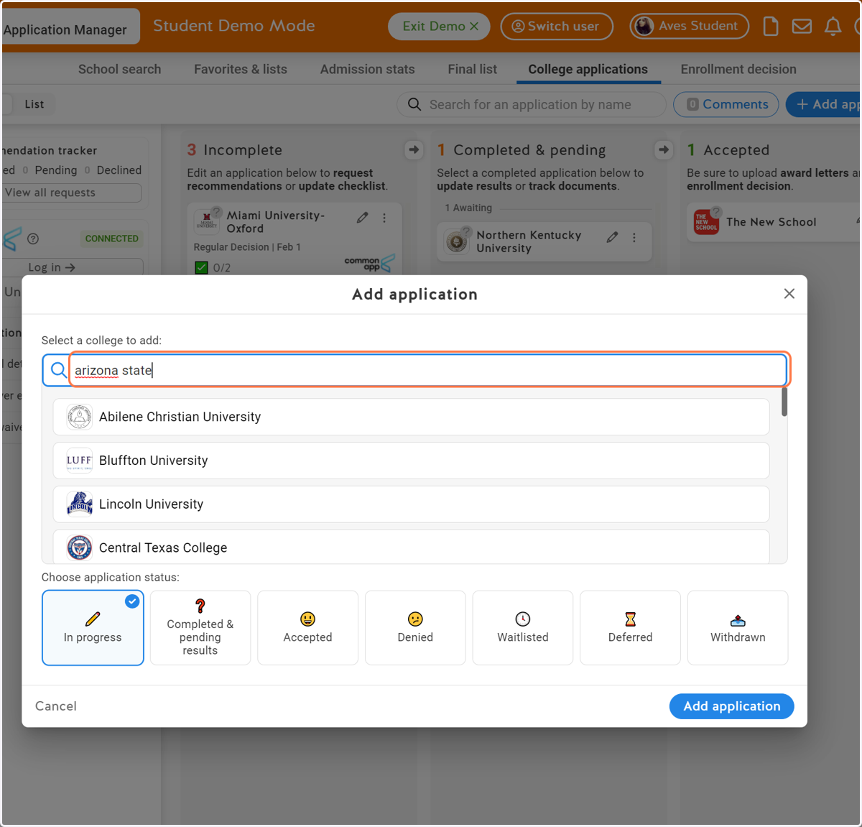Viewport: 862px width, 827px height.
Task: Select Accepted status option
Action: [307, 628]
